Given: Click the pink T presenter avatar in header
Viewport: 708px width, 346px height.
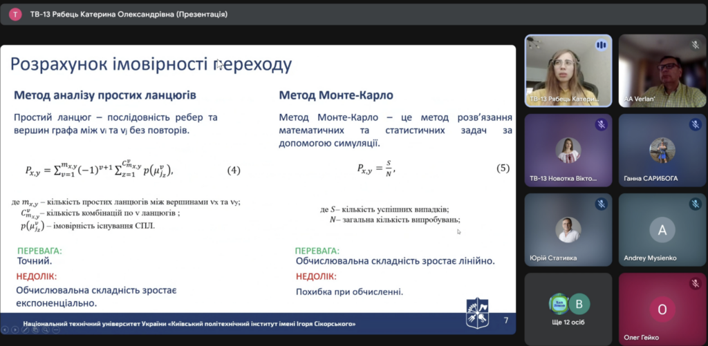Looking at the screenshot, I should pos(15,15).
